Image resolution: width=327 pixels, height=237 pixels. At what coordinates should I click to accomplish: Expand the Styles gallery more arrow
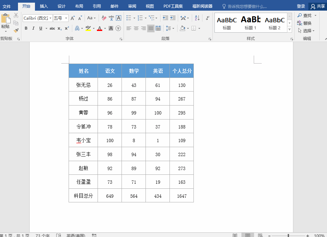click(289, 30)
